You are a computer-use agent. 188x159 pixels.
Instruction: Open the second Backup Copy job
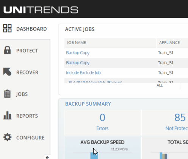click(x=78, y=63)
